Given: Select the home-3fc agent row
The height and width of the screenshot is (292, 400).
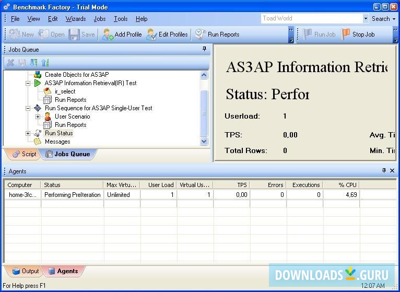Looking at the screenshot, I should click(200, 195).
